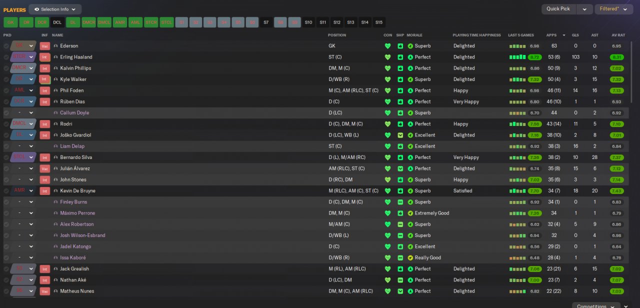Select the S15 substitute slot tab

[x=379, y=22]
